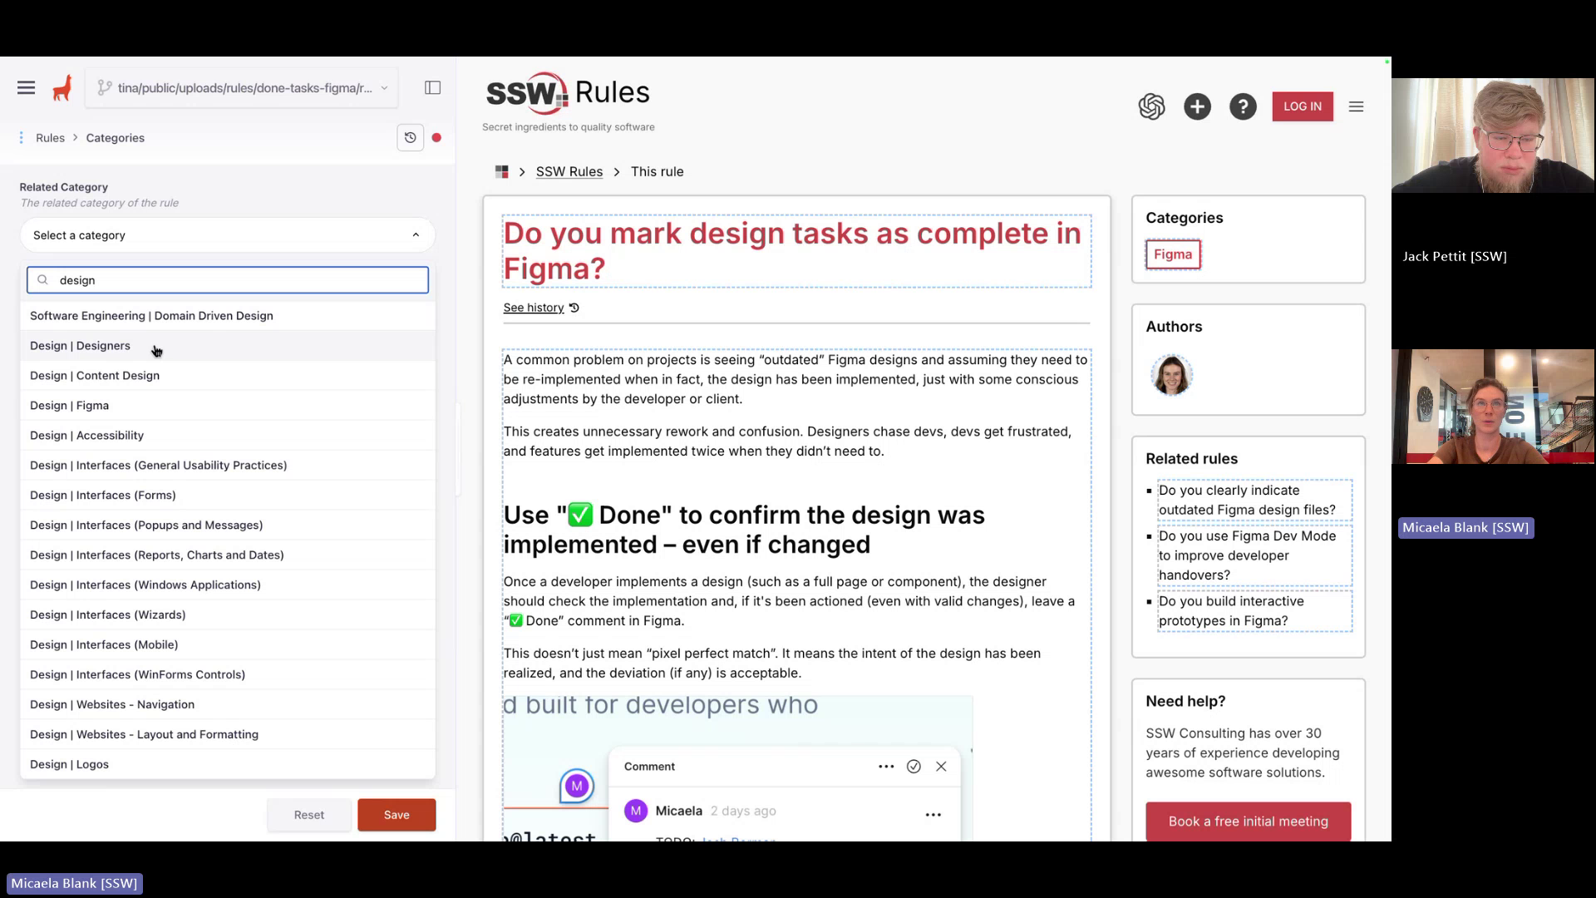Image resolution: width=1596 pixels, height=898 pixels.
Task: Click Book a free initial meeting button
Action: 1249,822
